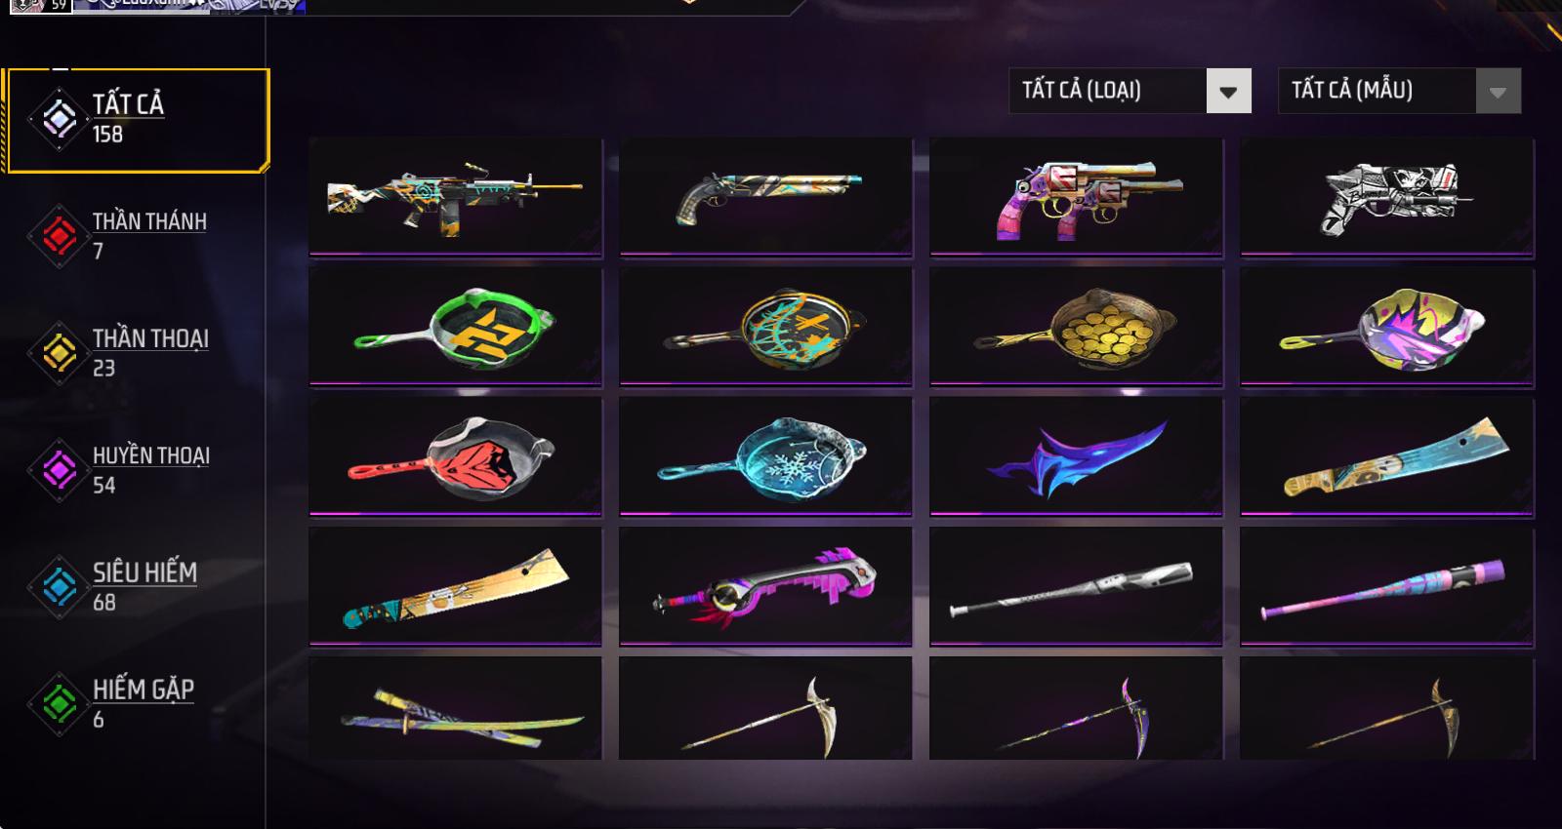1562x829 pixels.
Task: Pick the blue-purple curved blade skin
Action: [1076, 456]
